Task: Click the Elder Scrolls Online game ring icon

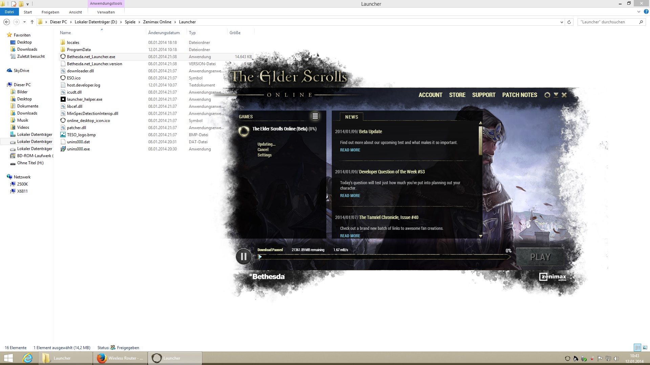Action: point(244,131)
